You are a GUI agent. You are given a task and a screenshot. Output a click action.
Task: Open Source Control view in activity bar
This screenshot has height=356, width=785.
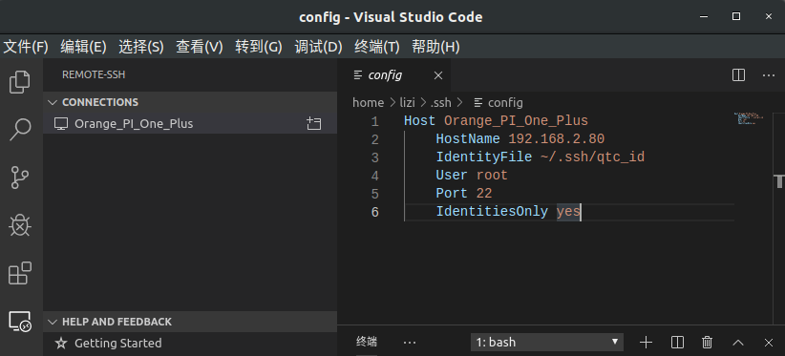click(x=20, y=178)
